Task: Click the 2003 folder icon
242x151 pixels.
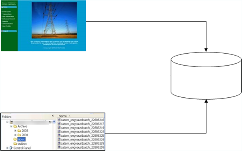Action: point(19,131)
